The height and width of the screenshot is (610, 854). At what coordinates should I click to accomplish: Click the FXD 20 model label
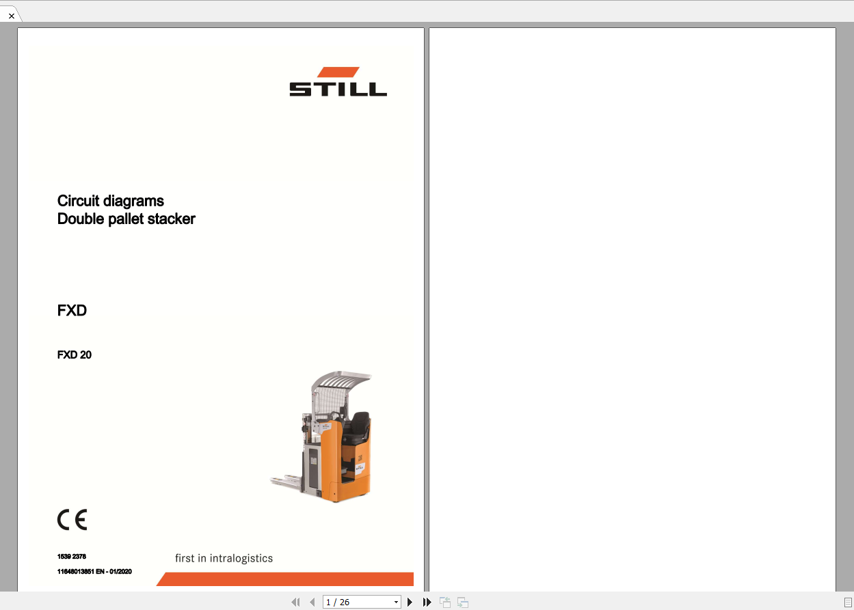74,355
